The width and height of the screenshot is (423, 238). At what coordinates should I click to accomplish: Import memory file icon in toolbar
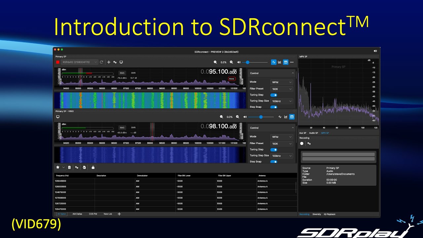click(84, 168)
